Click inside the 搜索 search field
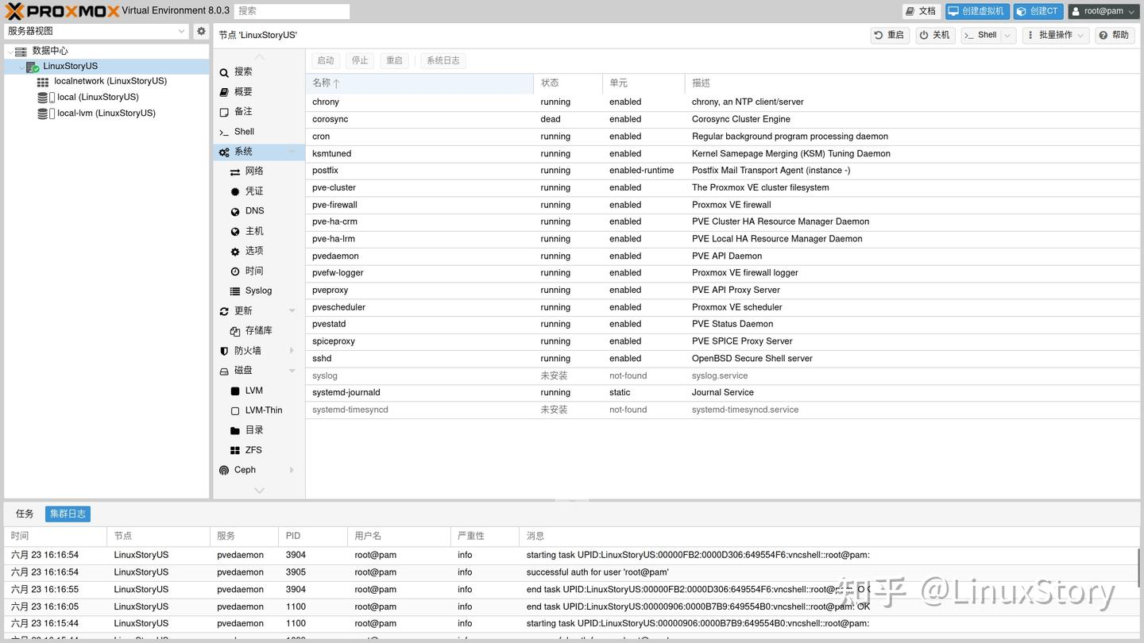This screenshot has width=1144, height=643. click(x=292, y=10)
